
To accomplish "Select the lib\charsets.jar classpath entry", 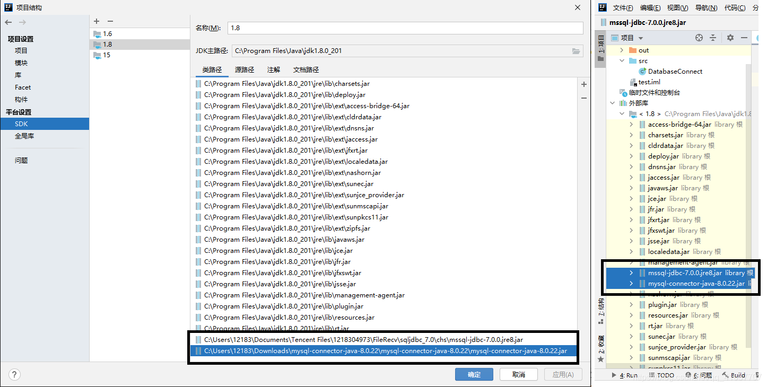I will point(383,84).
